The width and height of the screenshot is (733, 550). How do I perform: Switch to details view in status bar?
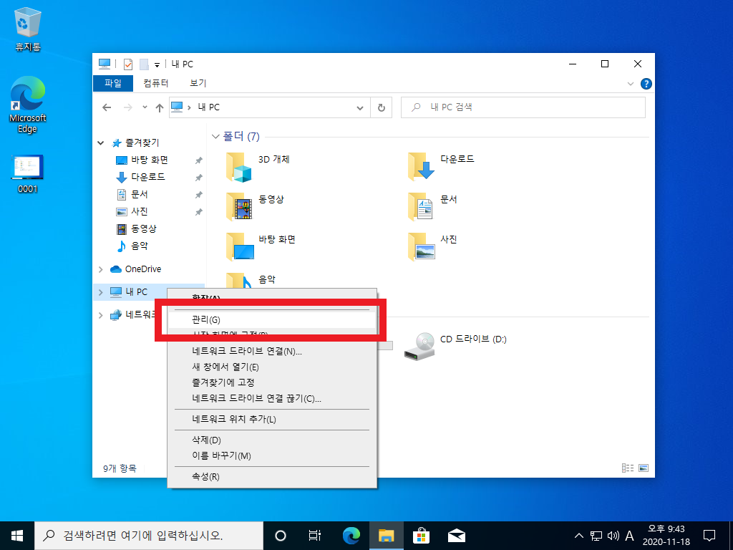[628, 468]
